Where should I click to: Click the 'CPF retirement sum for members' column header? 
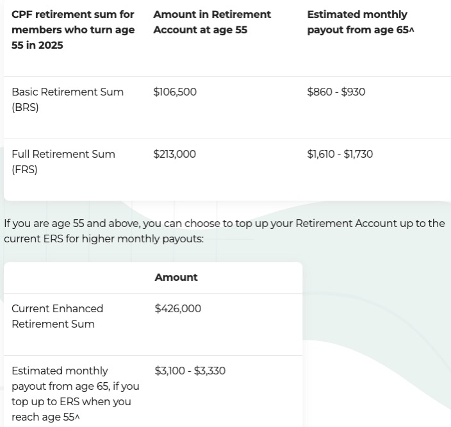tap(73, 29)
